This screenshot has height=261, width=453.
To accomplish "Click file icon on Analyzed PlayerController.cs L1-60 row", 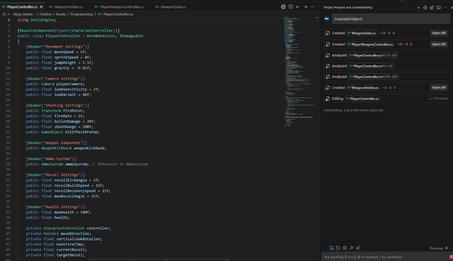I will [328, 66].
